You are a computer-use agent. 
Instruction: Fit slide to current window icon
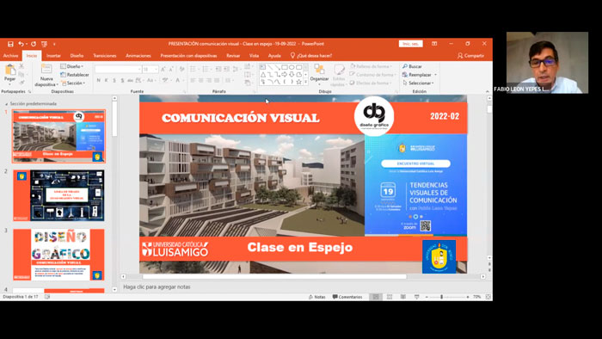(488, 297)
